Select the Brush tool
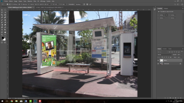Screen dimensions: 184x103 click(x=2, y=20)
